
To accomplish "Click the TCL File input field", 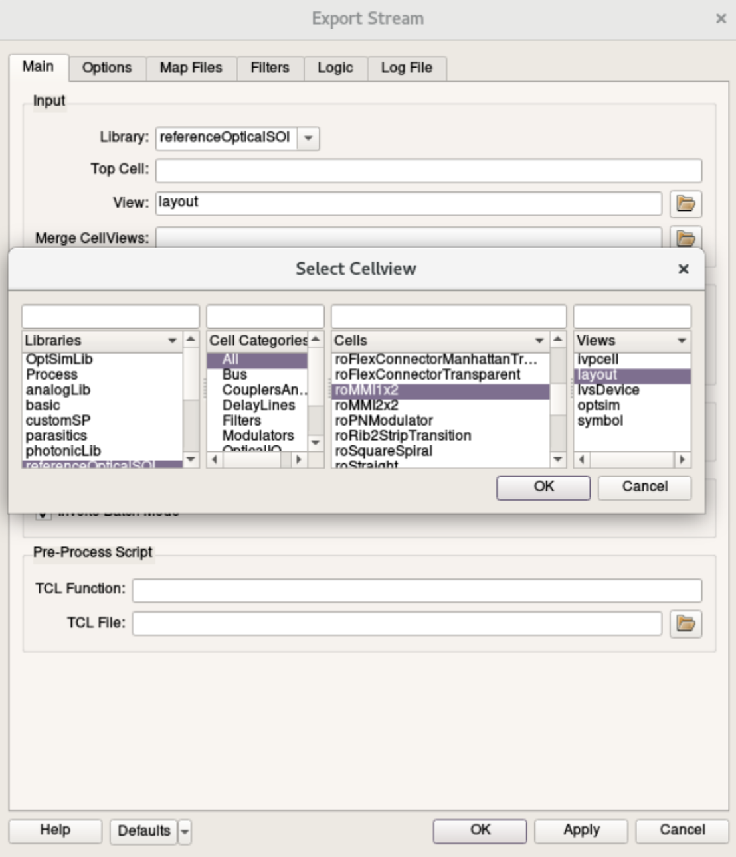I will [x=397, y=623].
